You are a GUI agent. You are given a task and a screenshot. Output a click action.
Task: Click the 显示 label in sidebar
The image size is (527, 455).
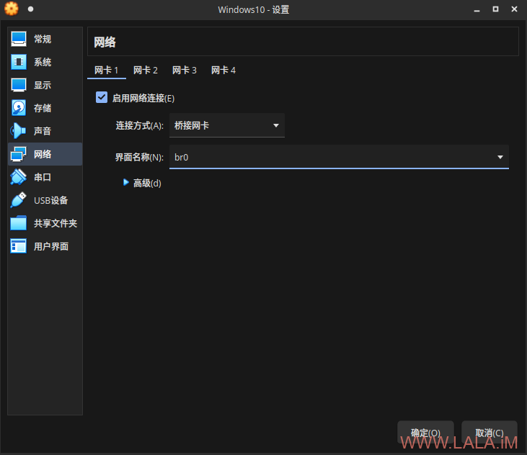[43, 85]
